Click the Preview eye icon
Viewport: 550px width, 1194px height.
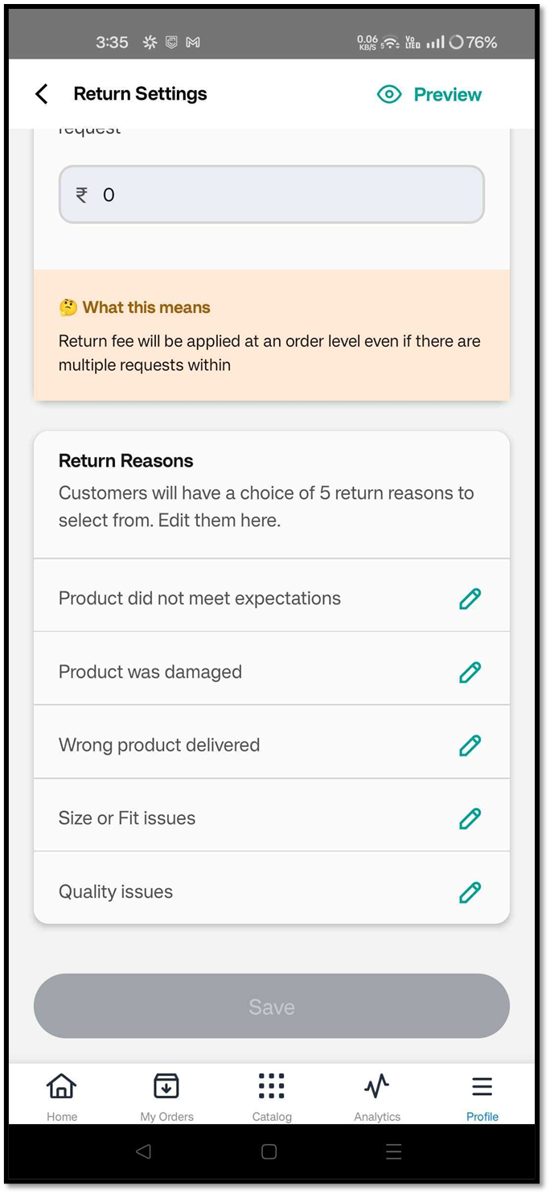389,94
